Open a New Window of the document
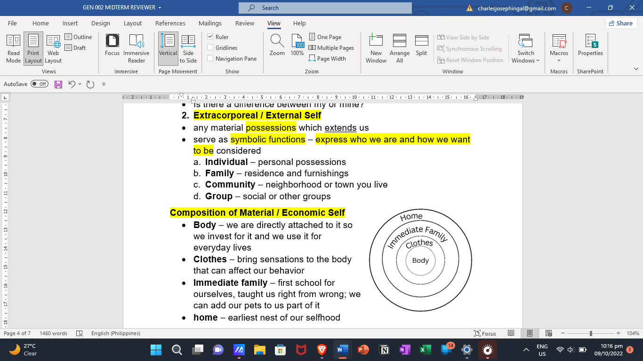This screenshot has height=361, width=643. (x=376, y=48)
